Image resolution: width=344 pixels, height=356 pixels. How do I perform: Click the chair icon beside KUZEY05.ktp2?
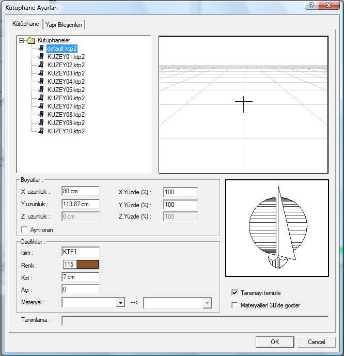[x=41, y=90]
